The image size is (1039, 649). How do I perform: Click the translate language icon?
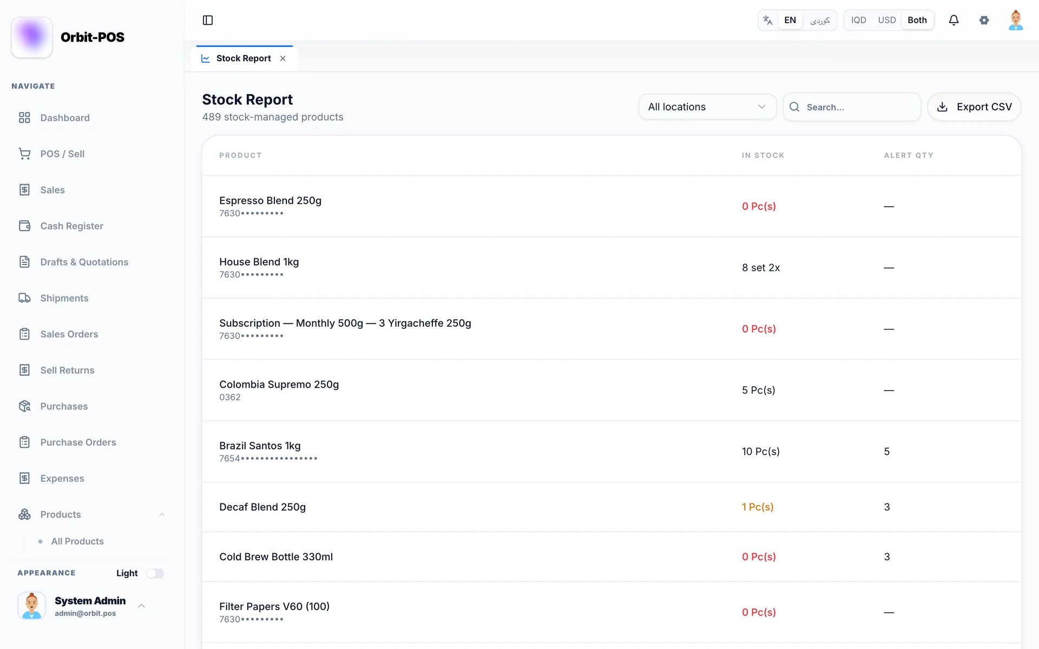(x=767, y=20)
